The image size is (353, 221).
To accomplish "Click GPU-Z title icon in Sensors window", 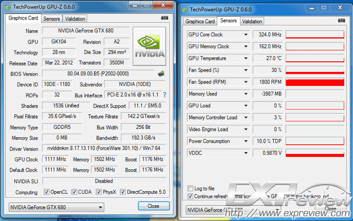I will 185,10.
